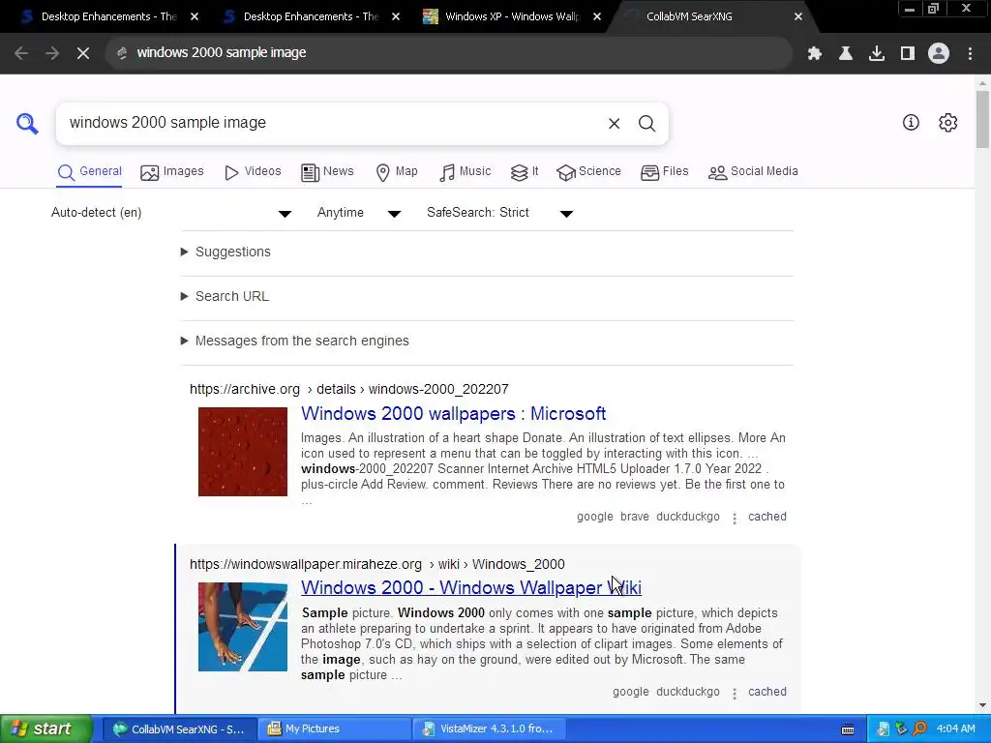Switch to Windows XP - Windows Wallpaper tab
This screenshot has width=991, height=743.
click(x=511, y=16)
